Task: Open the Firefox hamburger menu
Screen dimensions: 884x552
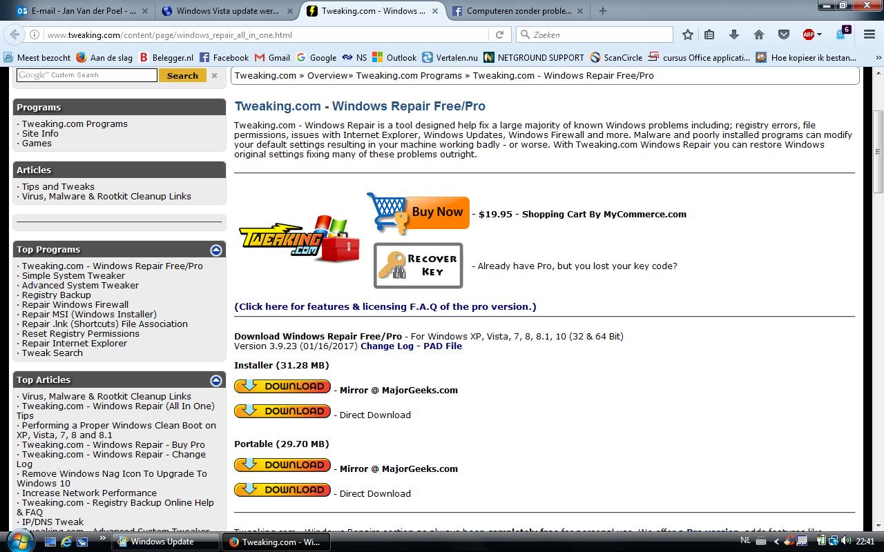Action: [x=869, y=34]
